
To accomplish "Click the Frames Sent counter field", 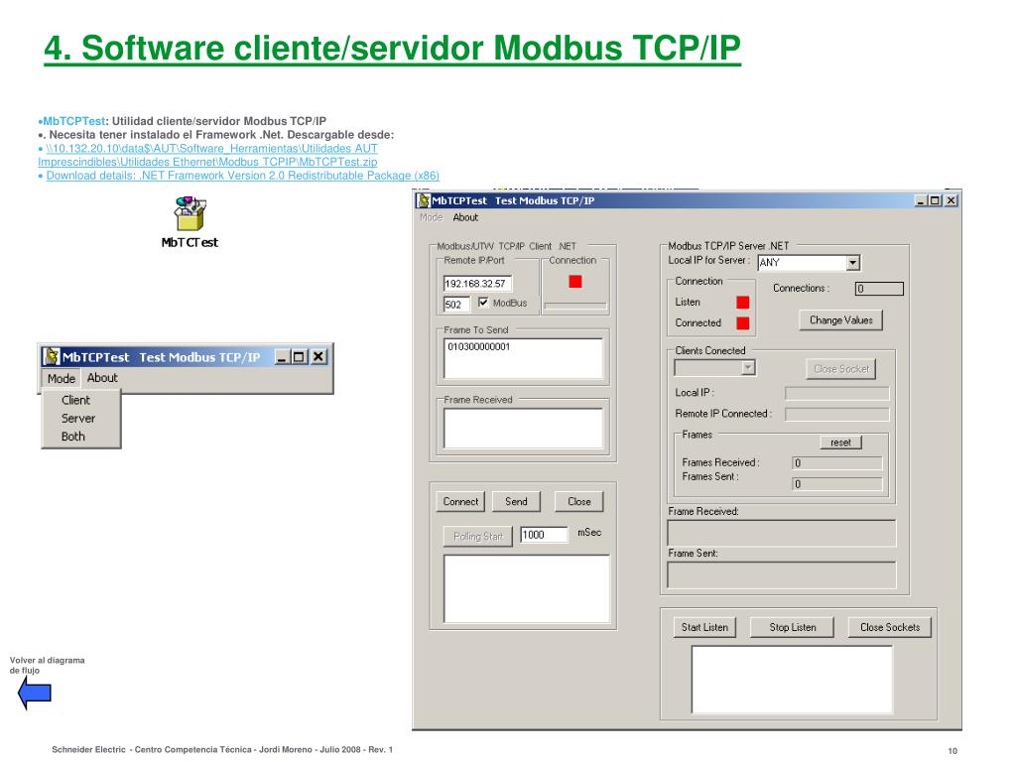I will click(837, 483).
